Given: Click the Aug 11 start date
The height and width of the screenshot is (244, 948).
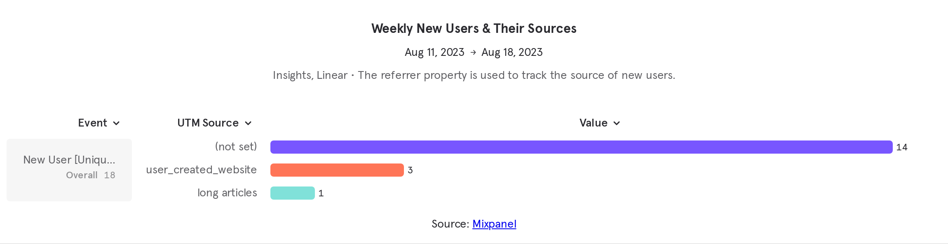Looking at the screenshot, I should coord(434,52).
